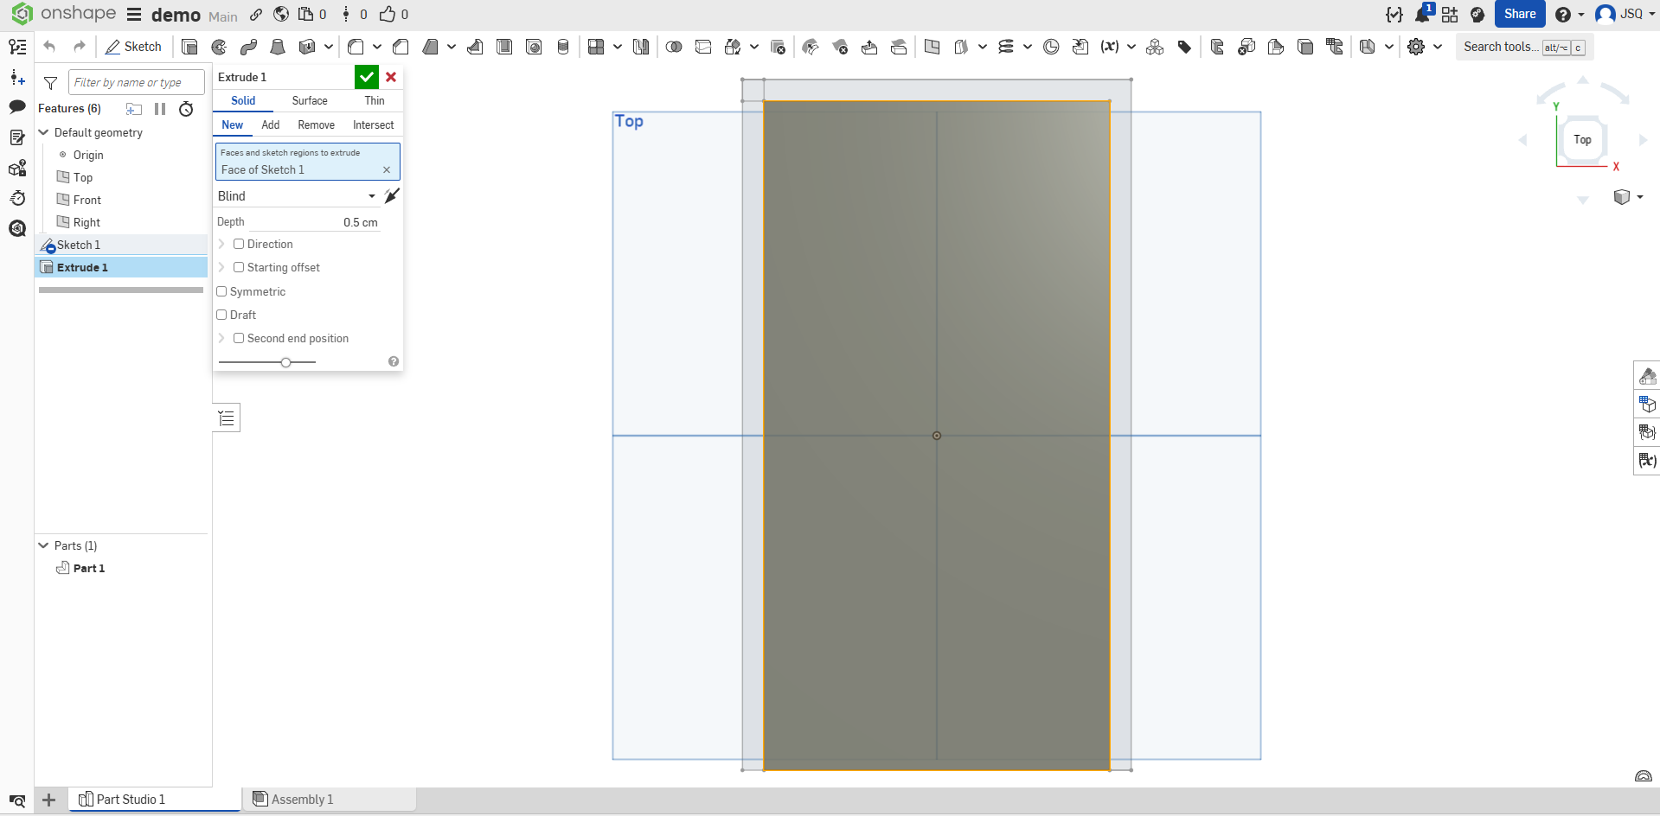This screenshot has height=816, width=1660.
Task: Open the Blind end type dropdown
Action: tap(297, 196)
